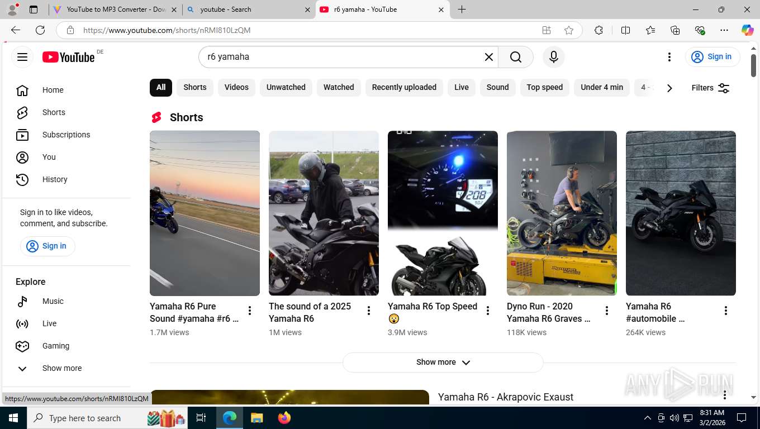Refresh the page in browser

pyautogui.click(x=40, y=30)
